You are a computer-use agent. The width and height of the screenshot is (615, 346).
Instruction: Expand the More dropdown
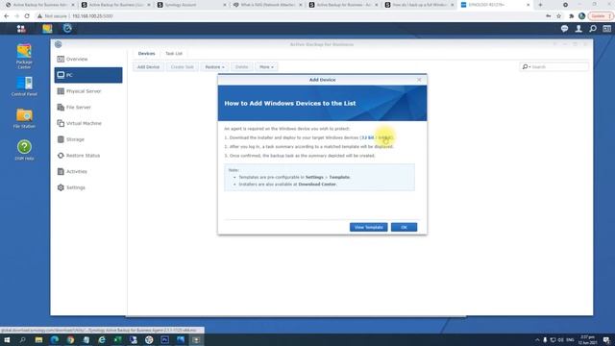coord(266,67)
